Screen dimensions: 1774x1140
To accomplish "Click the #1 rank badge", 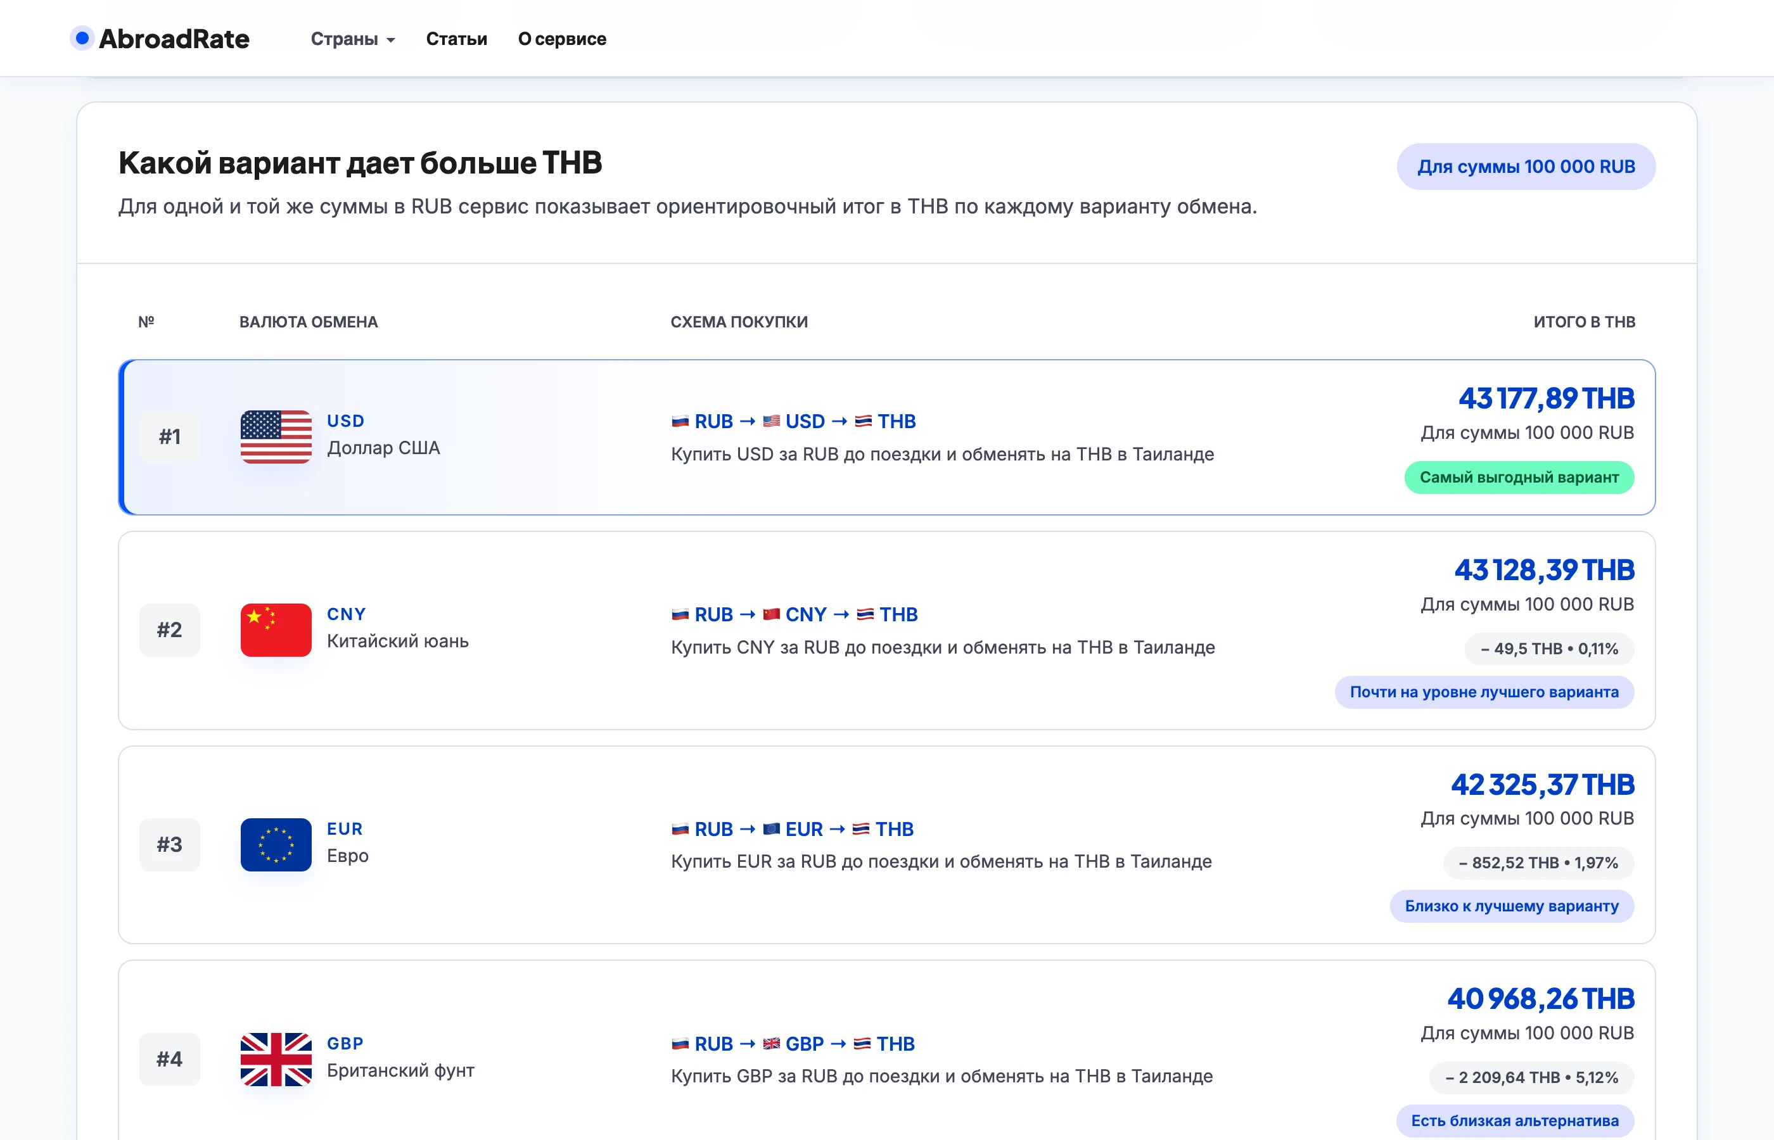I will click(170, 437).
